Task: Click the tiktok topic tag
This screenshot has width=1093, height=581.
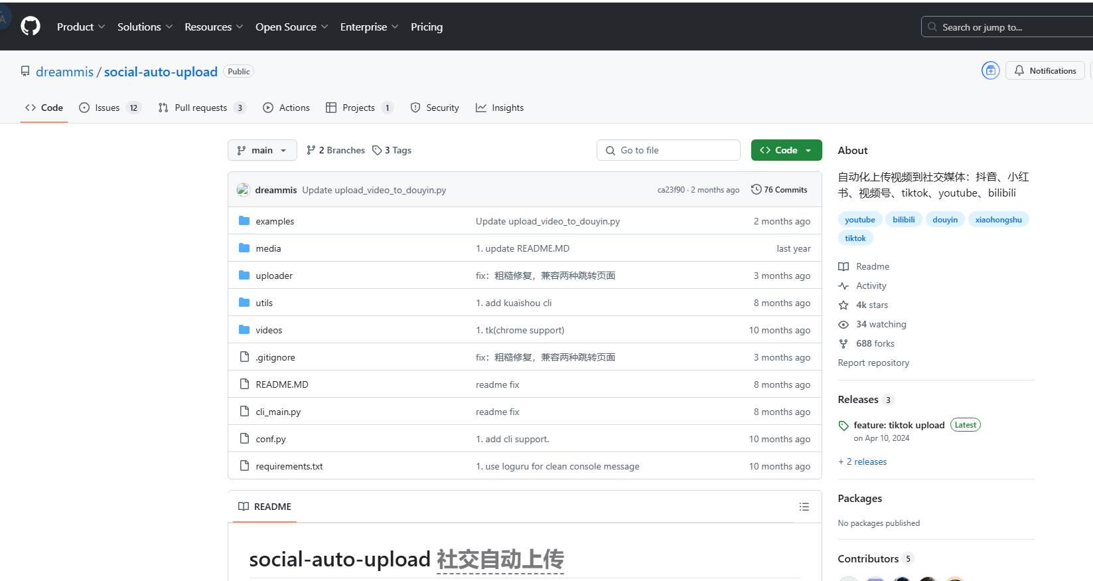Action: pyautogui.click(x=855, y=238)
